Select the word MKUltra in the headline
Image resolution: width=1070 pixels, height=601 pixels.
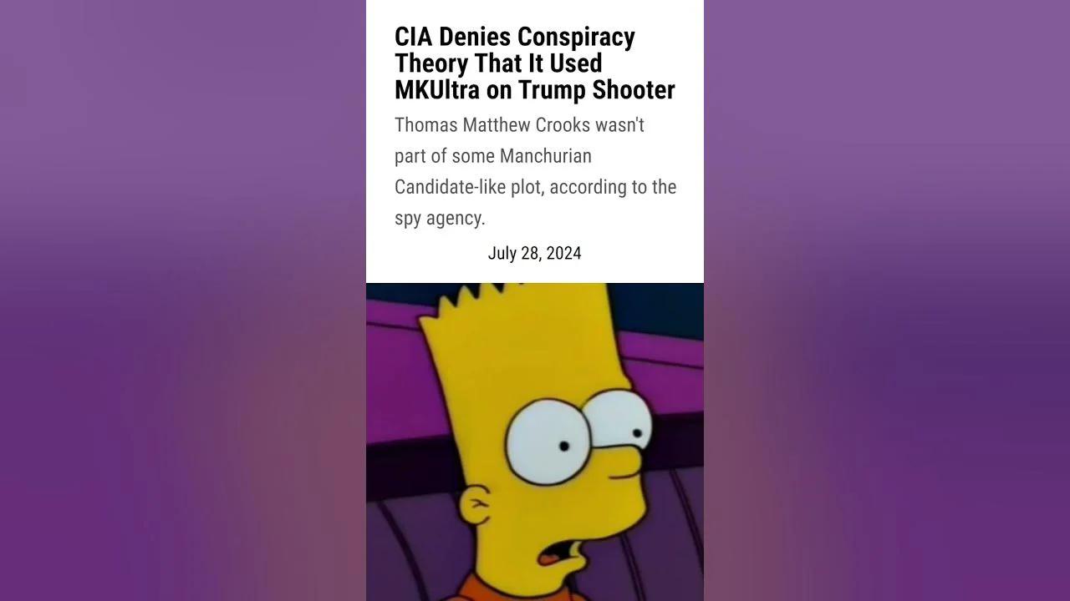[438, 90]
